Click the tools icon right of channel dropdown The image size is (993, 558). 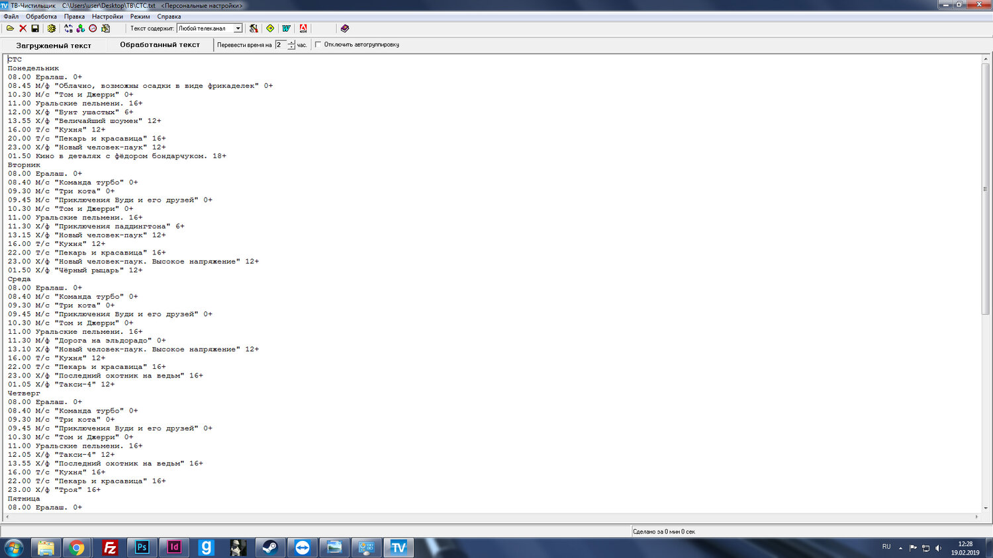click(x=254, y=28)
